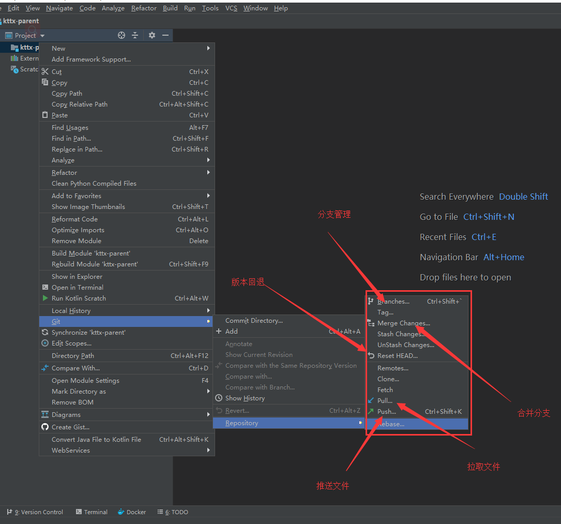Screen dimensions: 561x524
Task: Click the GitHub icon for Create Gist
Action: click(x=45, y=427)
